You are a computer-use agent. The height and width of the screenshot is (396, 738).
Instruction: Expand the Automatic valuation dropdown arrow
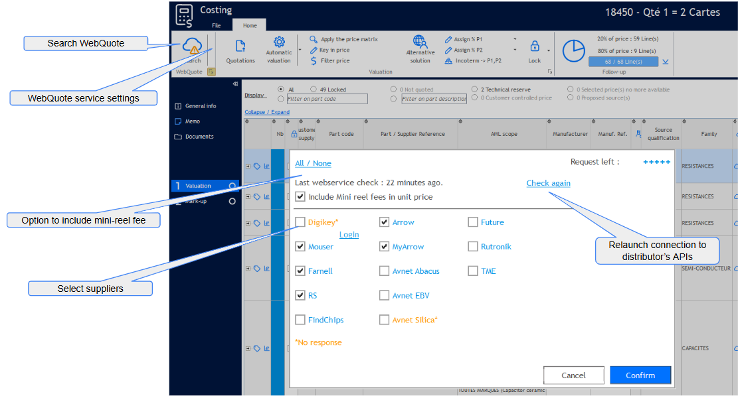(299, 50)
